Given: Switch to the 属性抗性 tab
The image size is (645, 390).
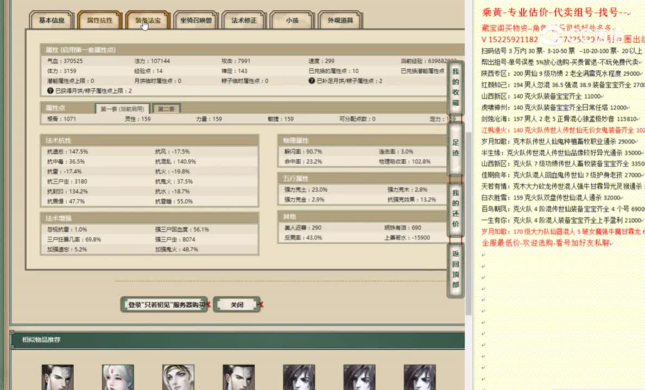Looking at the screenshot, I should (x=99, y=21).
